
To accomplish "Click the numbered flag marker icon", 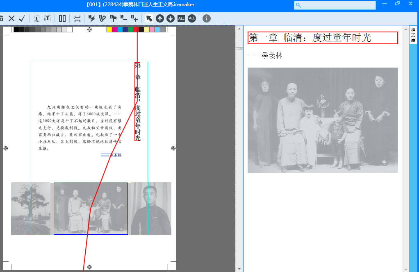I will pos(113,18).
